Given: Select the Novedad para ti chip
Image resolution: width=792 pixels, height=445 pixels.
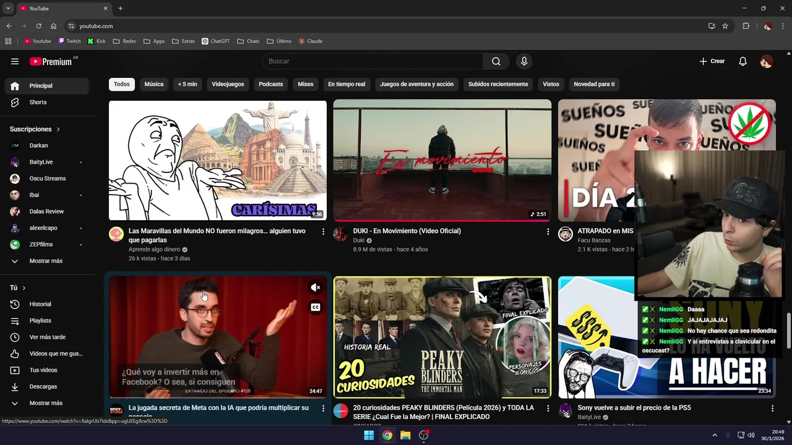Looking at the screenshot, I should (x=594, y=84).
